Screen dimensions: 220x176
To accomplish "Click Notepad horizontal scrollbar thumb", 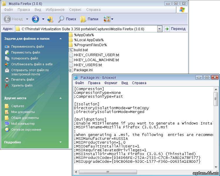I will point(108,172).
